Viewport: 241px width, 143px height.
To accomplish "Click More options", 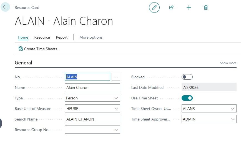I will 91,37.
